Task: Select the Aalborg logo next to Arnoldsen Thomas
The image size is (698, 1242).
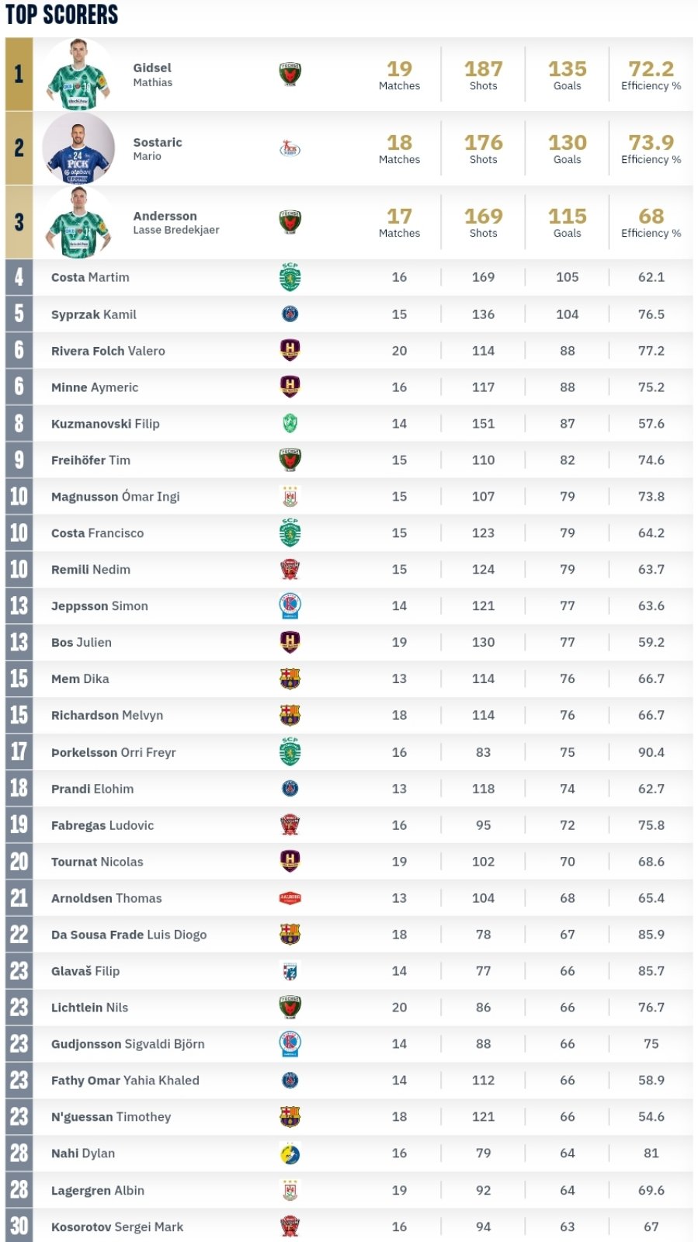Action: [290, 898]
